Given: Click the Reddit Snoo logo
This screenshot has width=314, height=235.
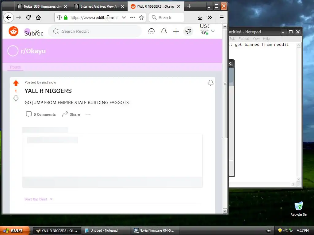Looking at the screenshot, I should tap(13, 32).
